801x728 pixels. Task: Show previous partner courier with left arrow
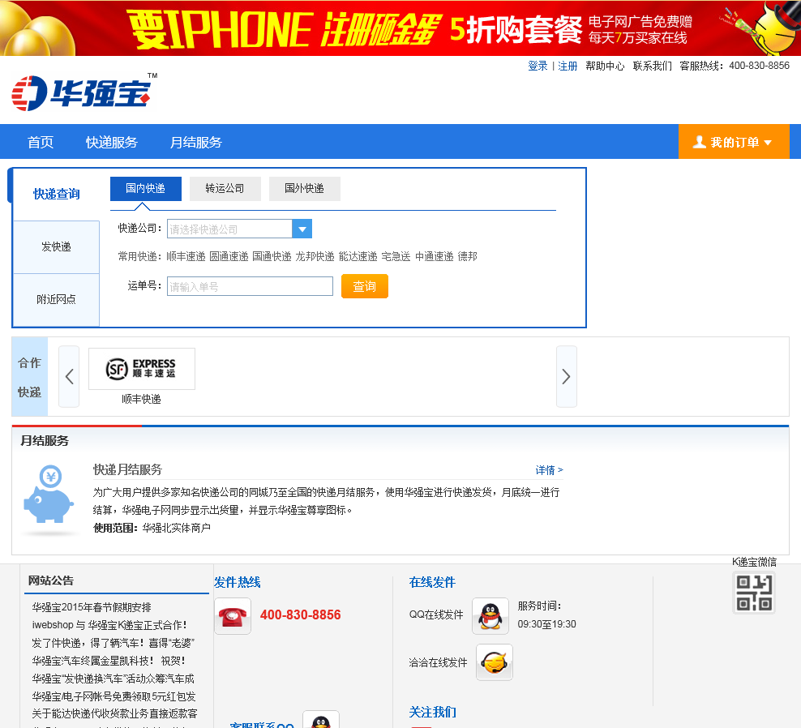pos(69,376)
